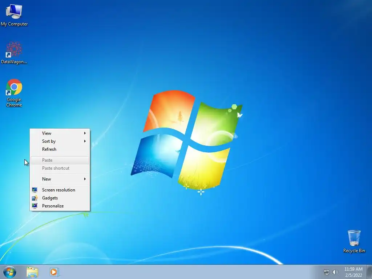
Task: Choose Refresh from the context menu
Action: (x=60, y=149)
